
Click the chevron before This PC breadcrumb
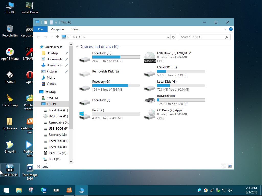point(68,37)
